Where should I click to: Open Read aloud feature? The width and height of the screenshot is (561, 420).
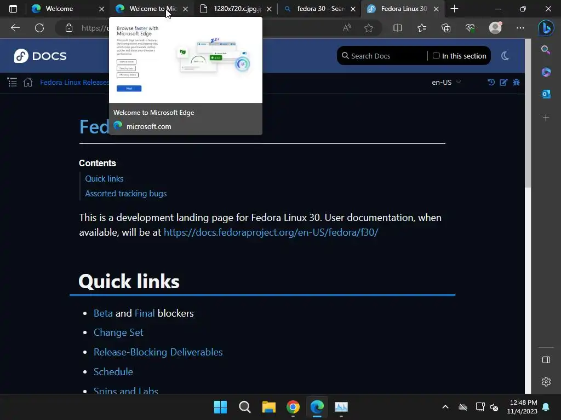[347, 28]
